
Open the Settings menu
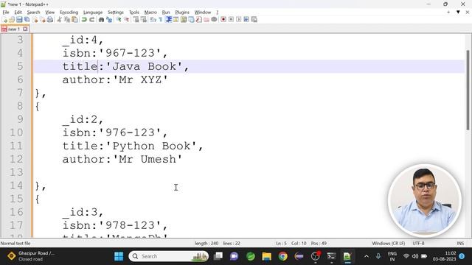116,13
